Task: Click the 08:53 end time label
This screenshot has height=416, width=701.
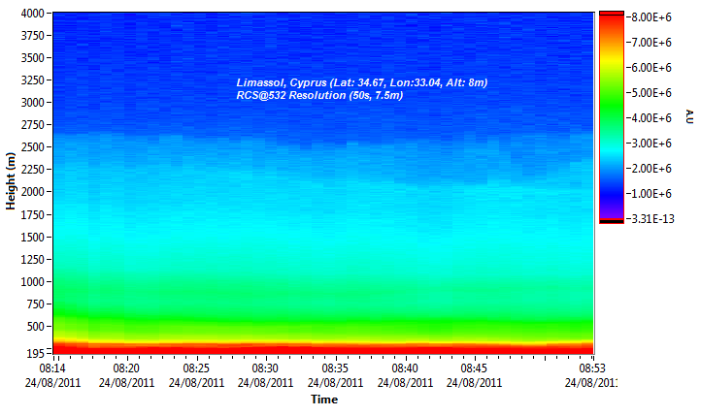Action: [592, 369]
